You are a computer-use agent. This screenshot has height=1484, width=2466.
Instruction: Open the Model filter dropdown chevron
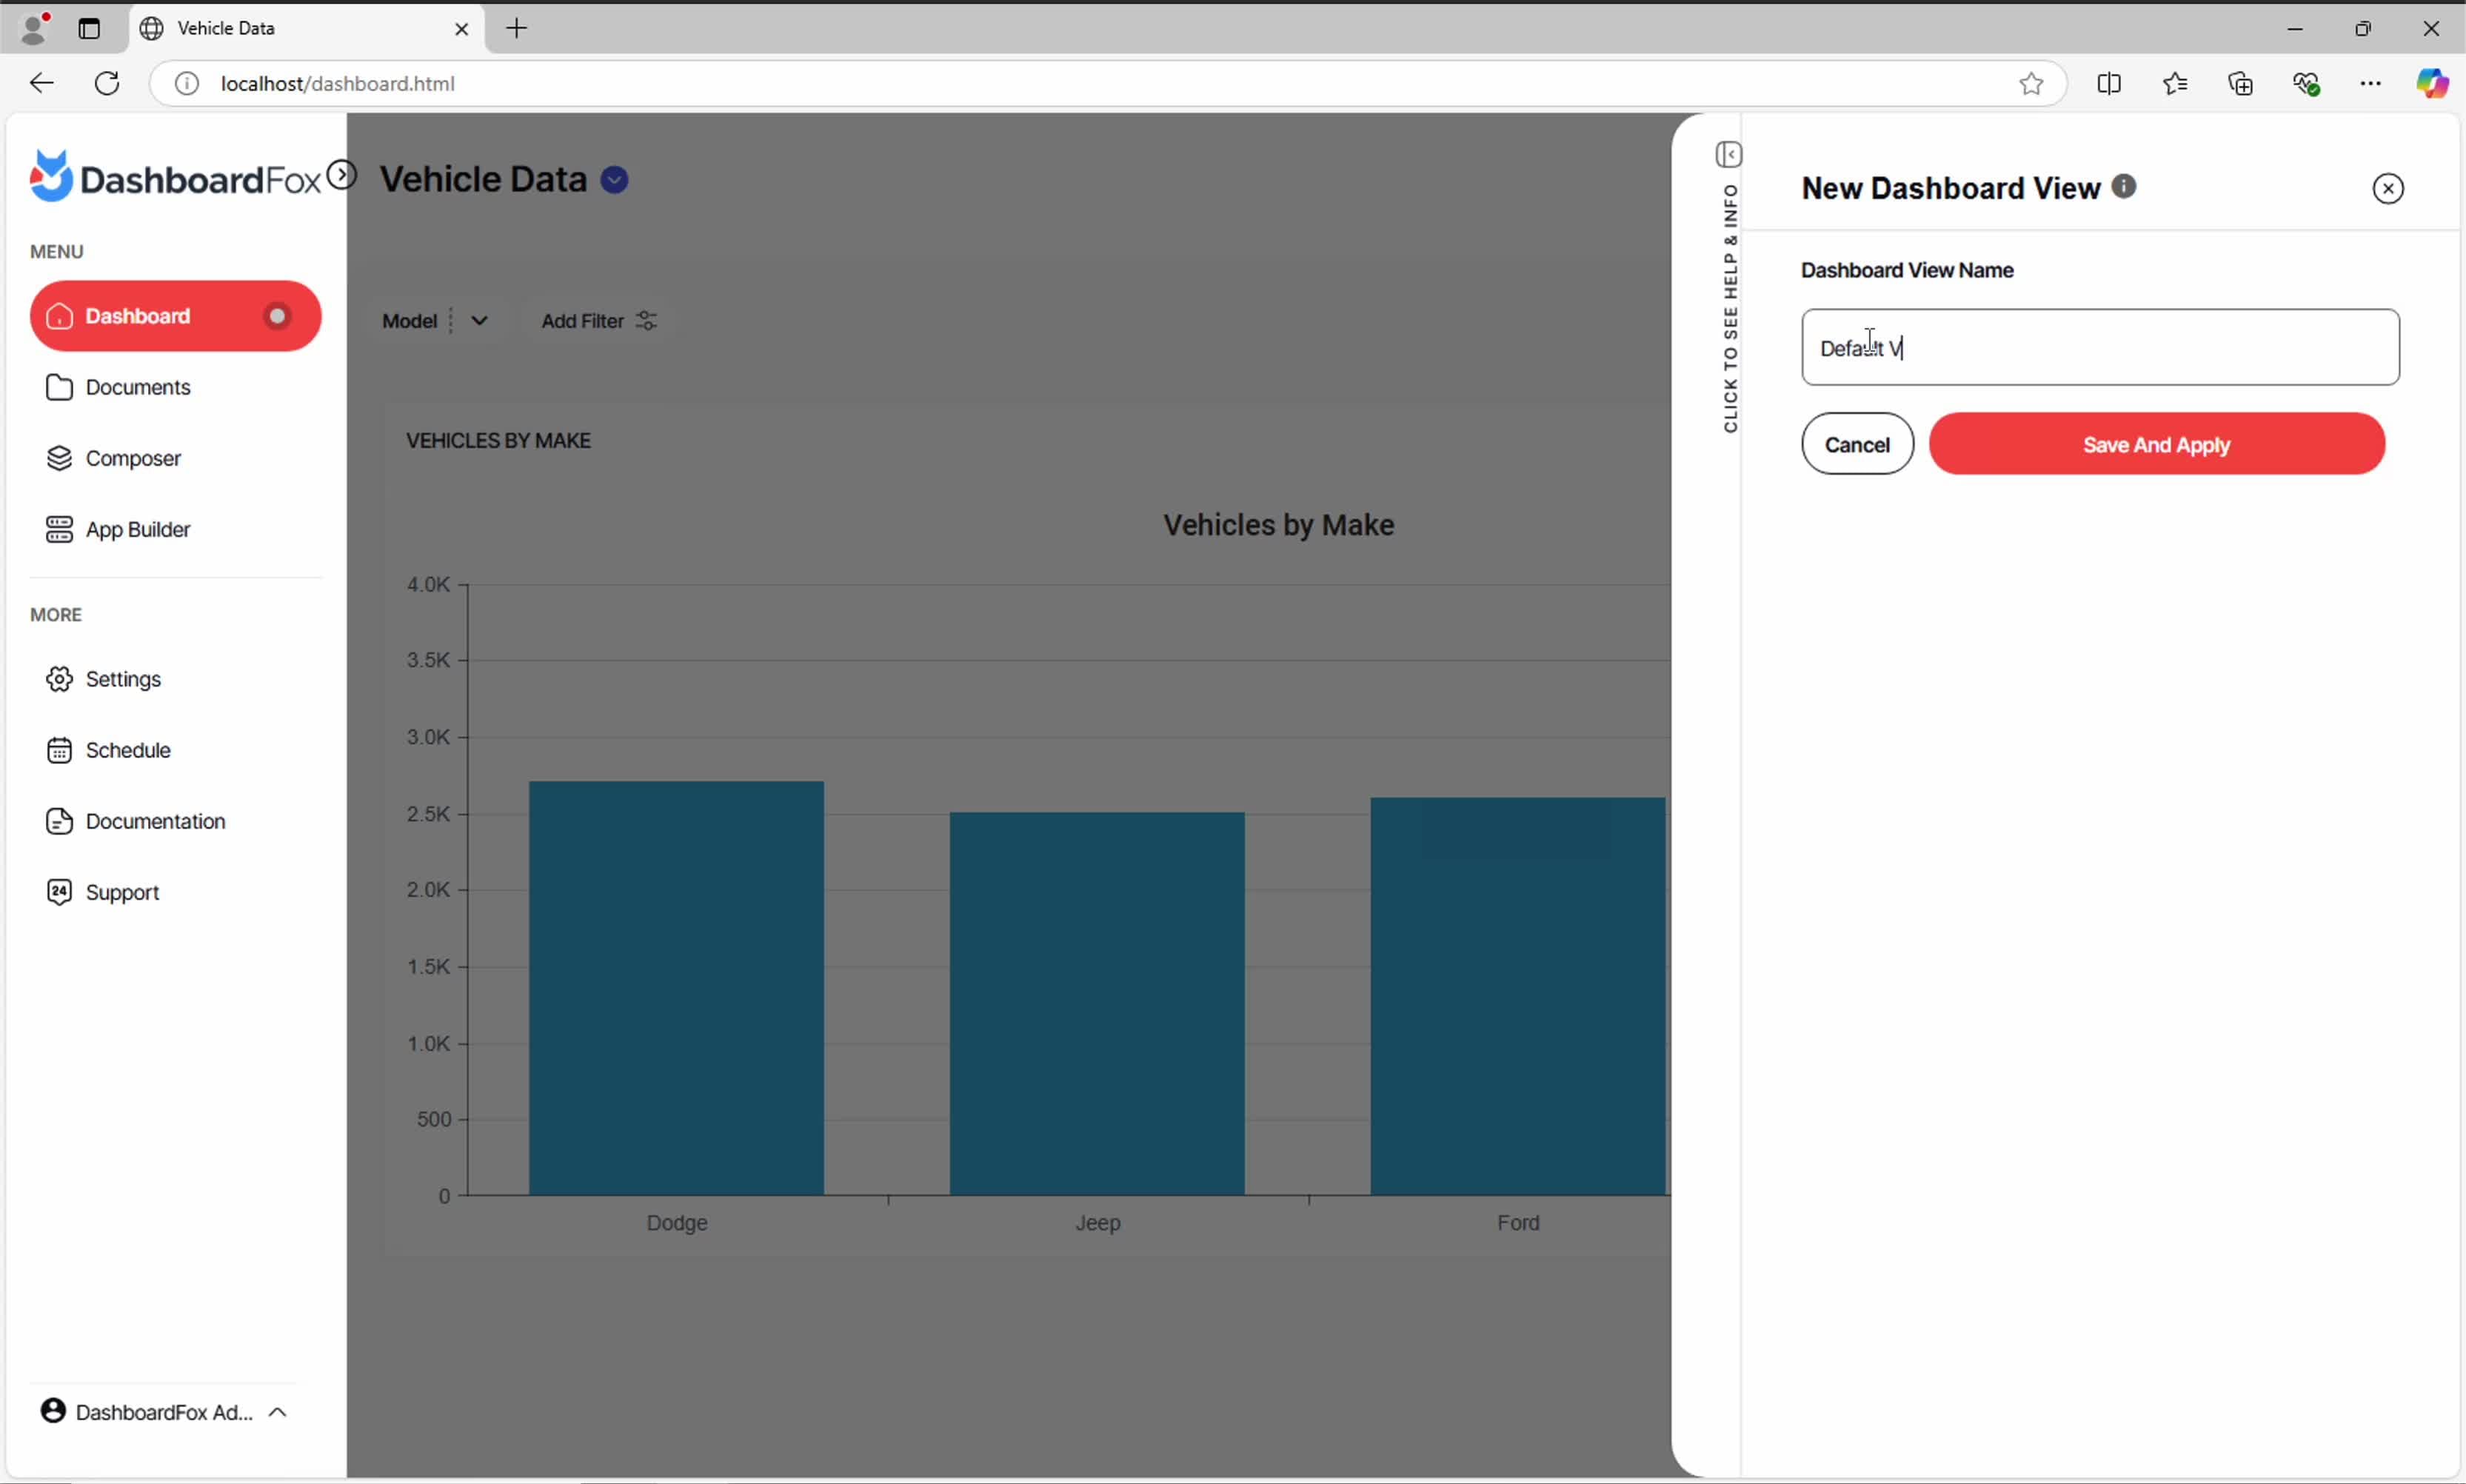click(x=479, y=321)
